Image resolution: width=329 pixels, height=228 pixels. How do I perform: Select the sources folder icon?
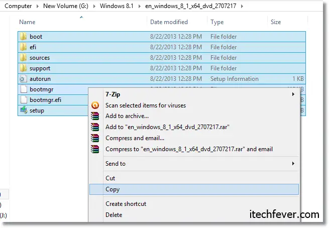[x=23, y=58]
